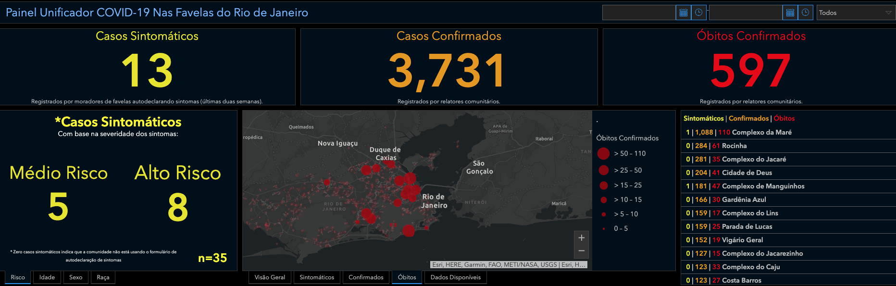Open the end time clock picker
Viewport: 896px width, 286px height.
pos(805,13)
